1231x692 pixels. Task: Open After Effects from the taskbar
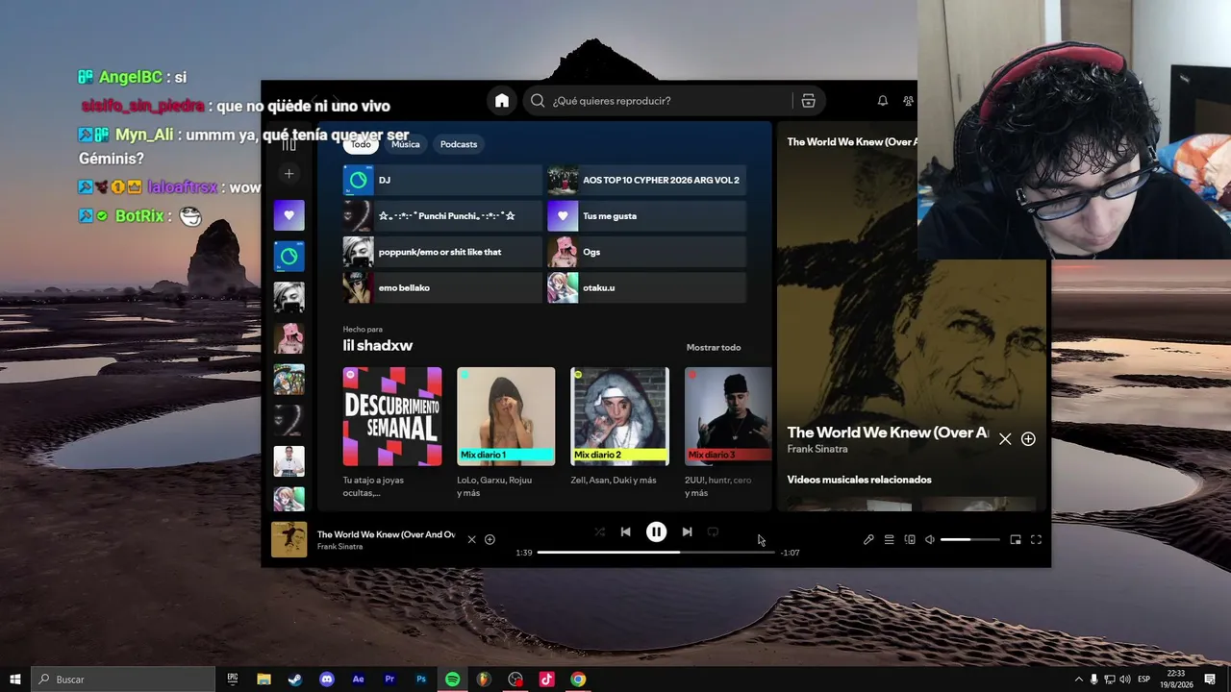click(x=359, y=680)
